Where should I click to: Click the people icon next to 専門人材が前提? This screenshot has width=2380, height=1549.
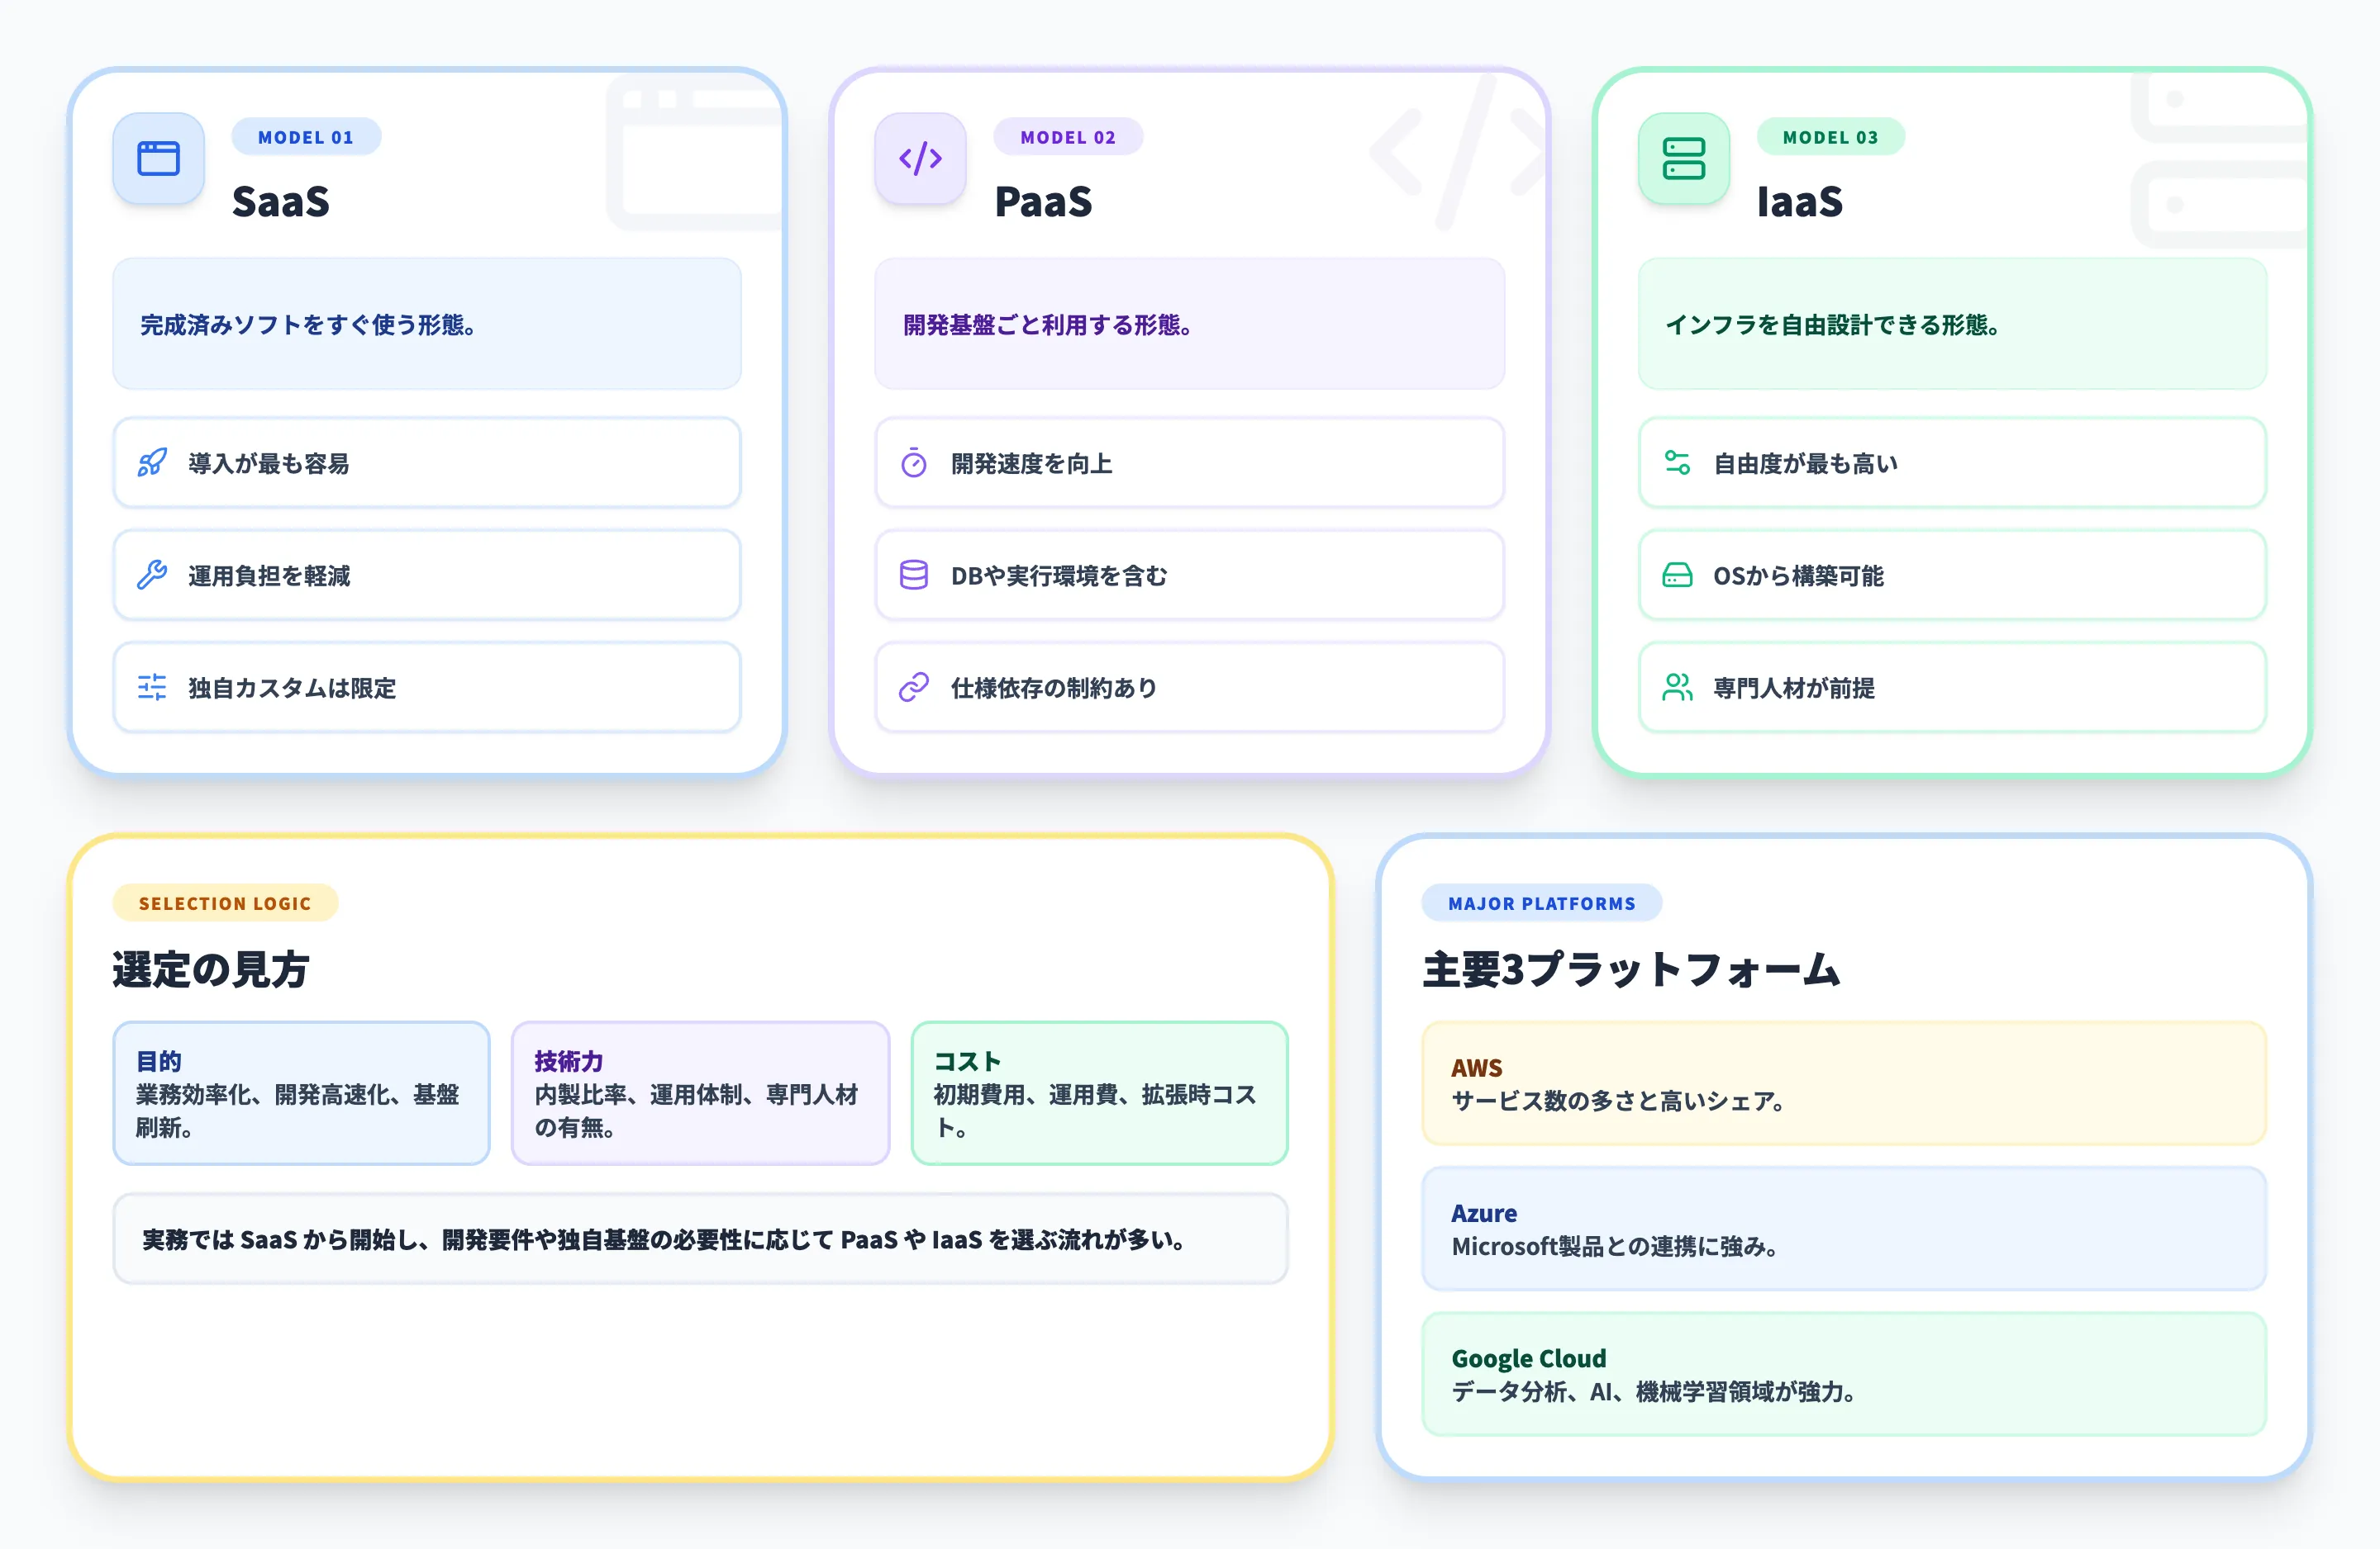[1678, 688]
